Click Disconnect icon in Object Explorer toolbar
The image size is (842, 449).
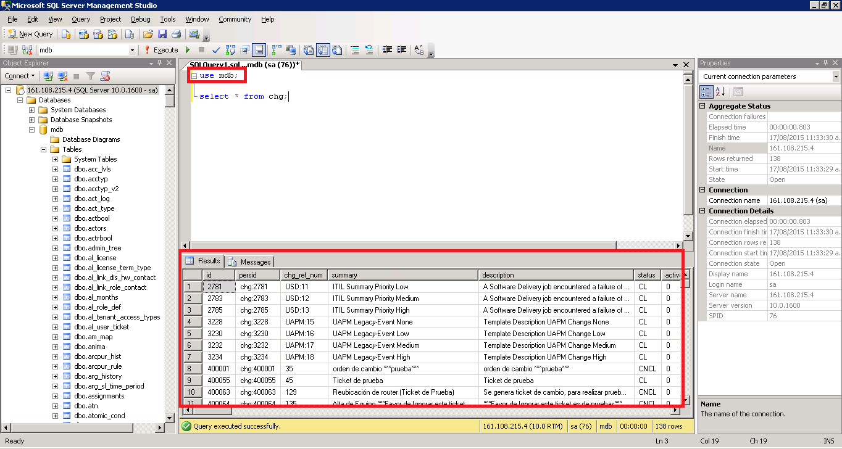(62, 76)
